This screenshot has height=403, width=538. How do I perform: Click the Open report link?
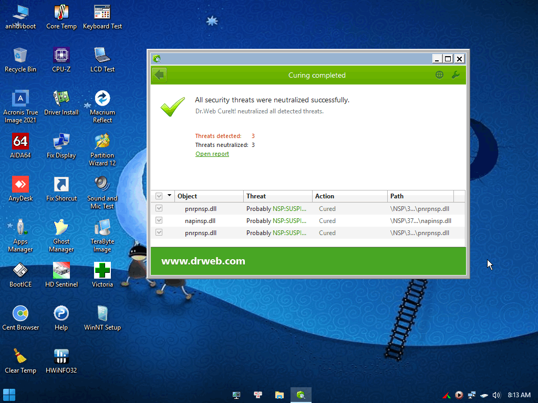click(x=212, y=154)
